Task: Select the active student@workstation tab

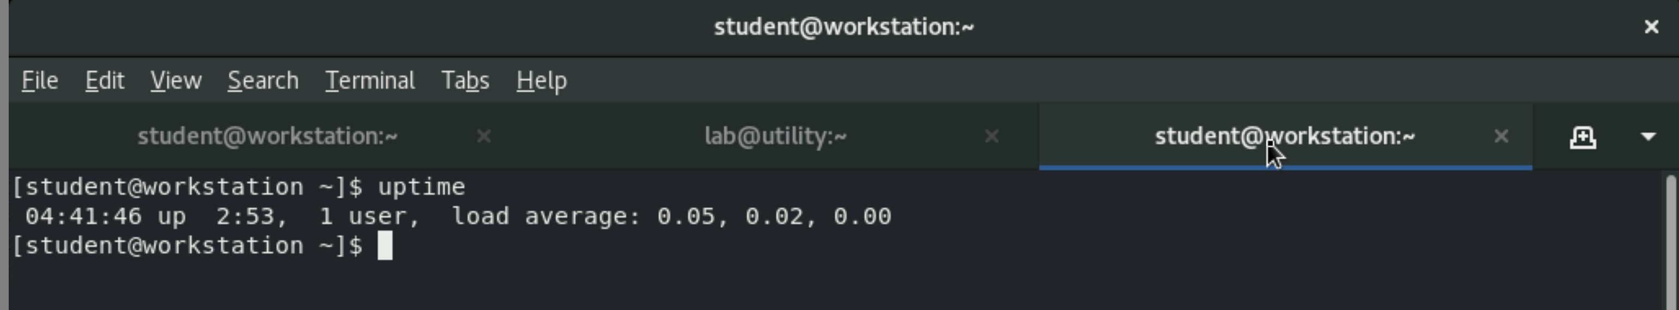Action: coord(1284,136)
